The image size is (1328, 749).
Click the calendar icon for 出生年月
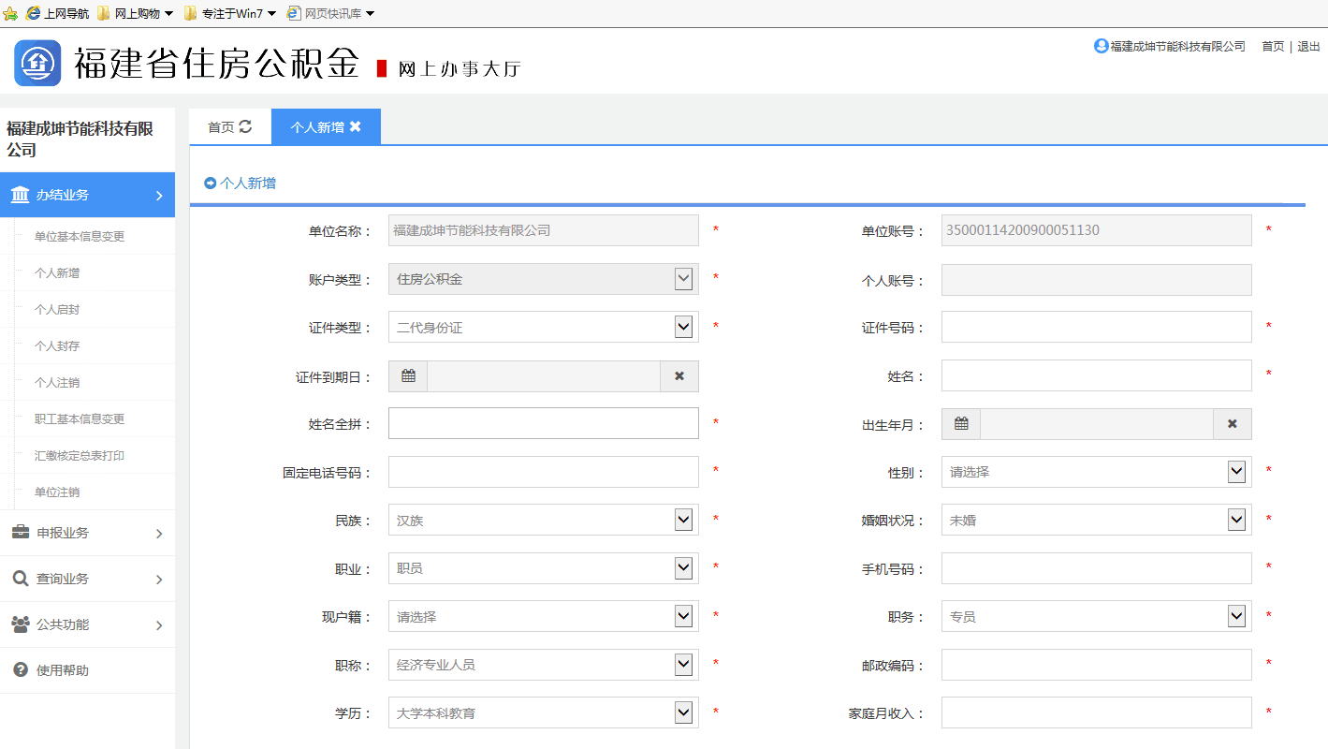[961, 423]
